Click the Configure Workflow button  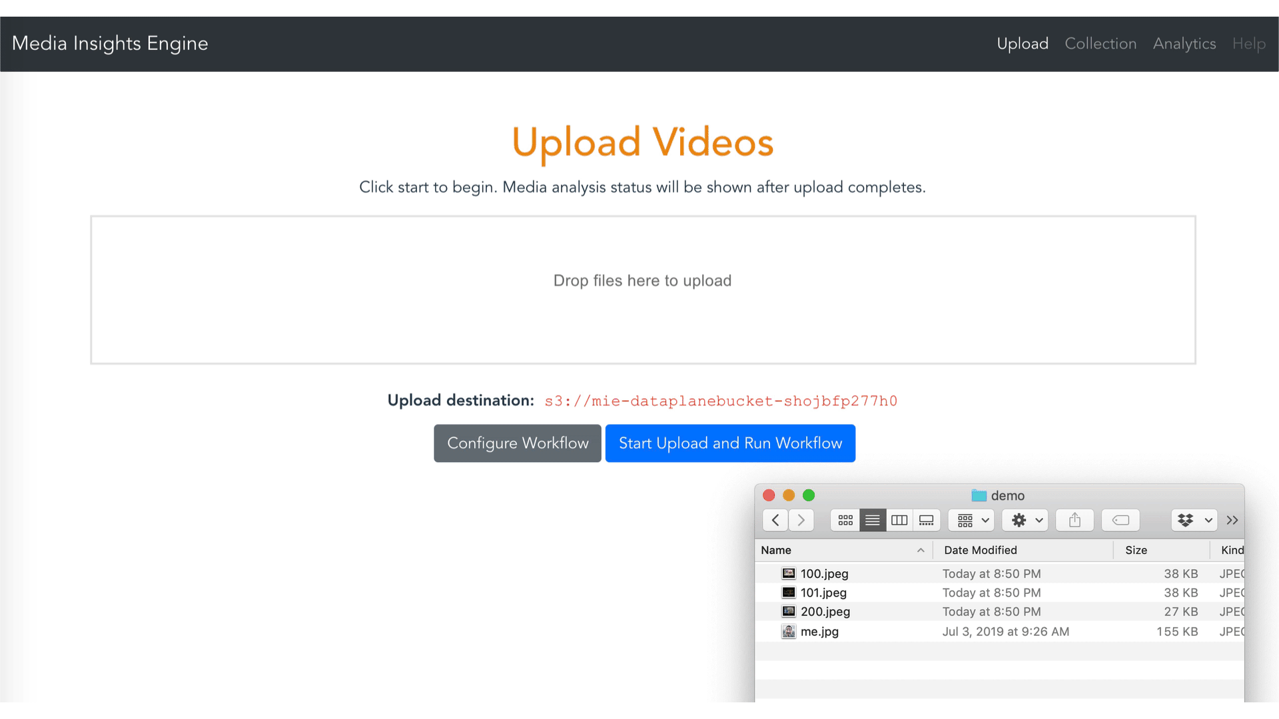pyautogui.click(x=518, y=443)
